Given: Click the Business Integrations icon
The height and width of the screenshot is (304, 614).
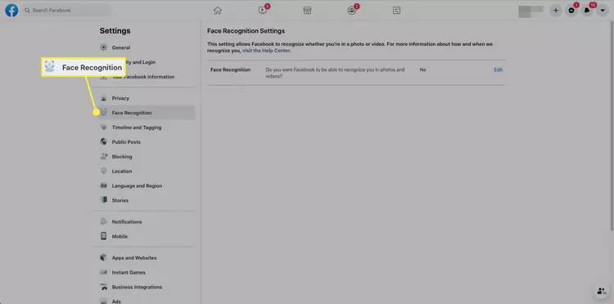Looking at the screenshot, I should click(x=103, y=287).
